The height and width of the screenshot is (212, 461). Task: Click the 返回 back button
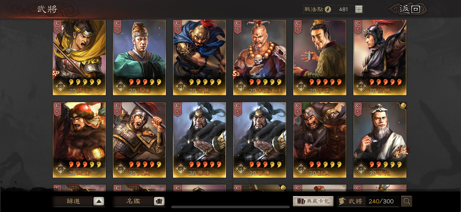click(x=409, y=9)
